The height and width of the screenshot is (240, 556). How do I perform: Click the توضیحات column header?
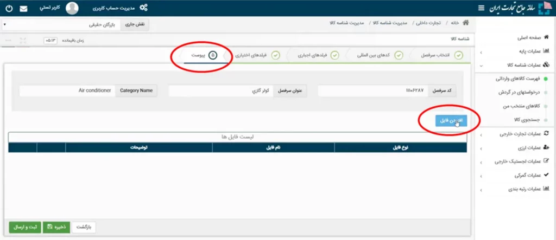pos(139,147)
